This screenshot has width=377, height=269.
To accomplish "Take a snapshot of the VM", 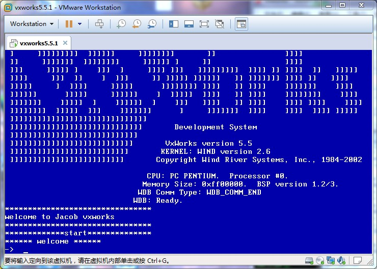I will click(x=121, y=24).
